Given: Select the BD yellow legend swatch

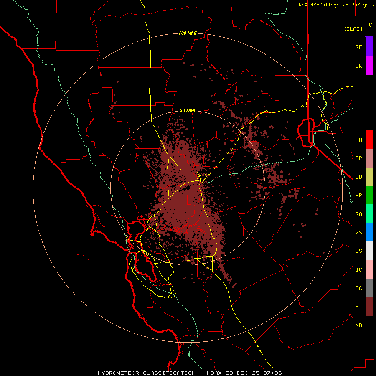Looking at the screenshot, I should 369,177.
